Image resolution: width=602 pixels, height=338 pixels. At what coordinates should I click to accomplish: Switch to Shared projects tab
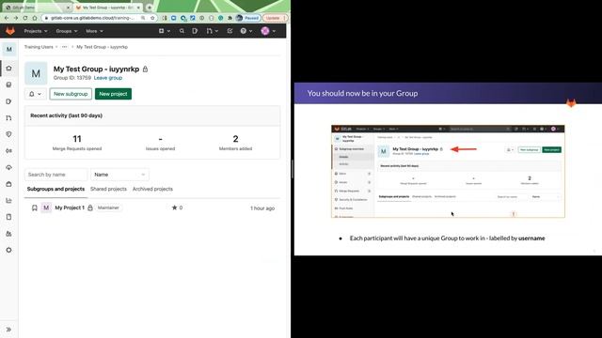[x=108, y=190]
